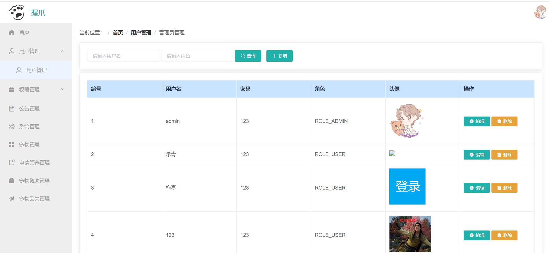Viewport: 549px width, 253px height.
Task: Click the document icon beside 公告管理
Action: coord(12,108)
